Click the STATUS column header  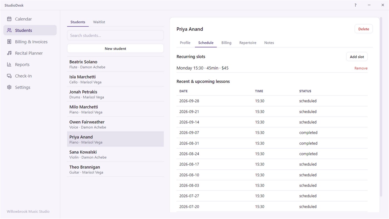click(305, 91)
